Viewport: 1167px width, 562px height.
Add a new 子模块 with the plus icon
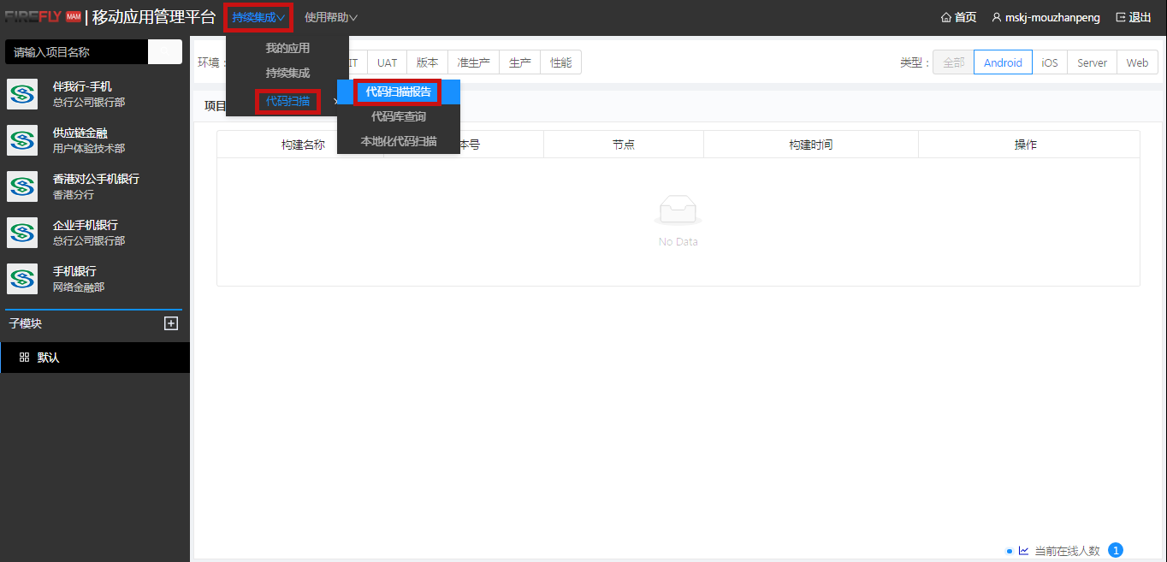tap(171, 323)
